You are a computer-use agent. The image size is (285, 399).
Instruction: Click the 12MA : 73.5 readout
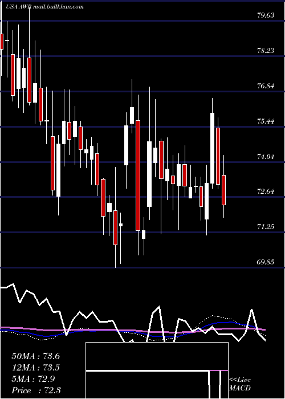tap(35, 368)
